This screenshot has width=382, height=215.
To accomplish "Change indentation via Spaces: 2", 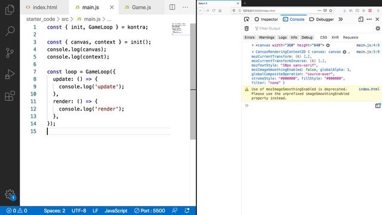I will pos(54,211).
